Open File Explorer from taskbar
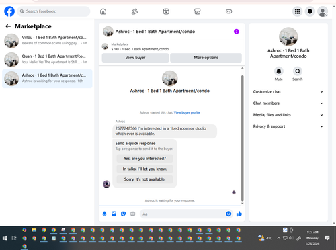Image resolution: width=336 pixels, height=250 pixels. point(34,230)
